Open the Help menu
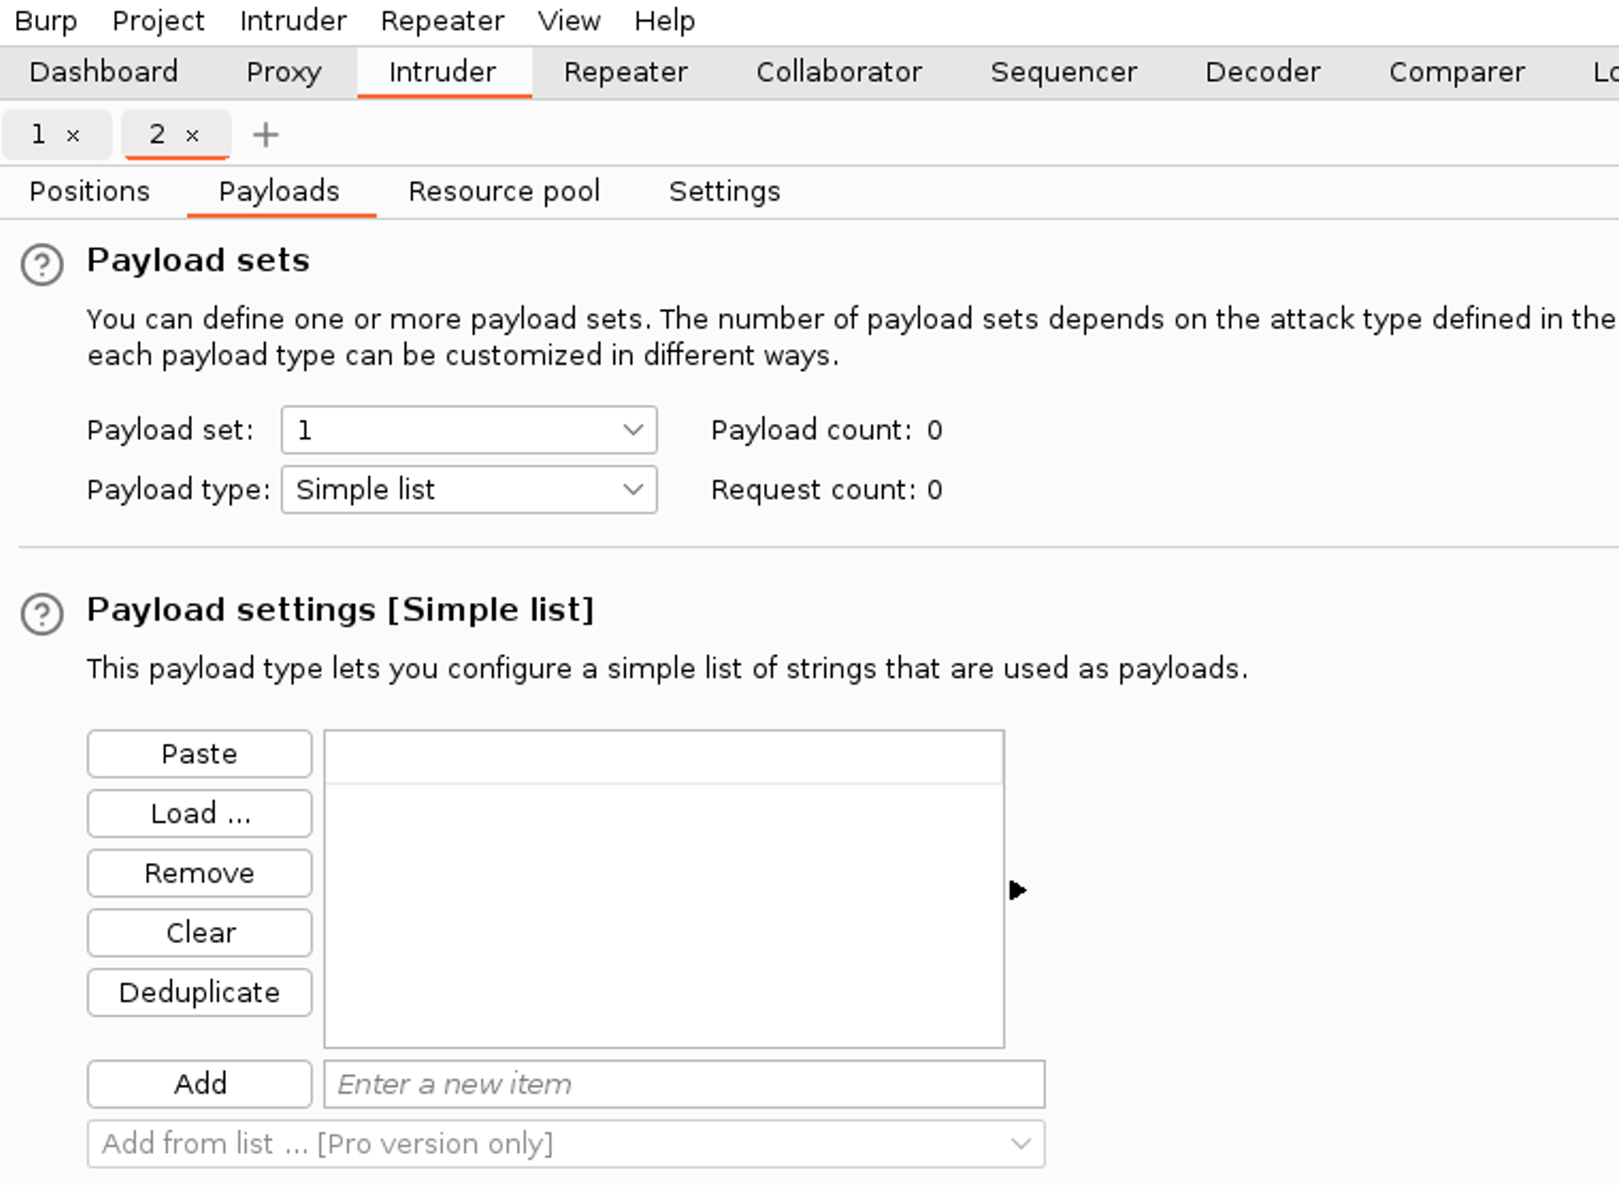This screenshot has height=1185, width=1619. [x=664, y=20]
